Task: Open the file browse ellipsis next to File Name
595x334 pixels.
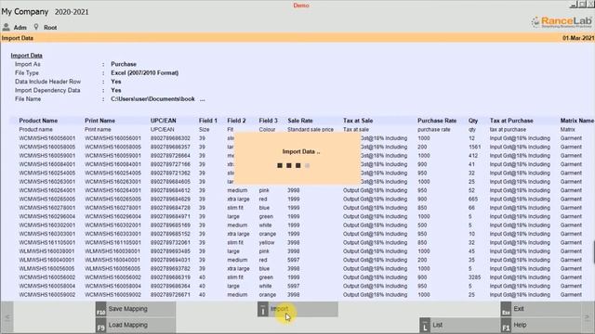Action: coord(203,99)
